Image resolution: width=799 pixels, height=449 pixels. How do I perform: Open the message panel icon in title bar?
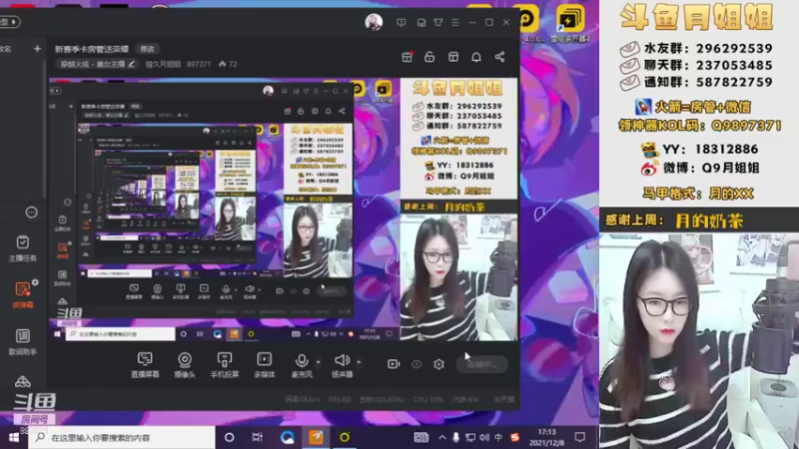pyautogui.click(x=420, y=22)
